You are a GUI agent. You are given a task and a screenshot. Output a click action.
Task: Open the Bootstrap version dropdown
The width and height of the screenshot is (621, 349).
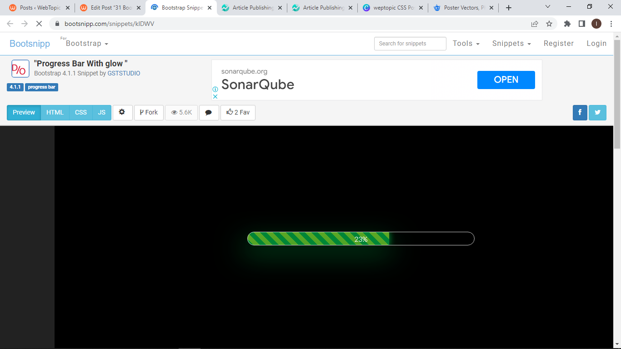click(x=85, y=43)
